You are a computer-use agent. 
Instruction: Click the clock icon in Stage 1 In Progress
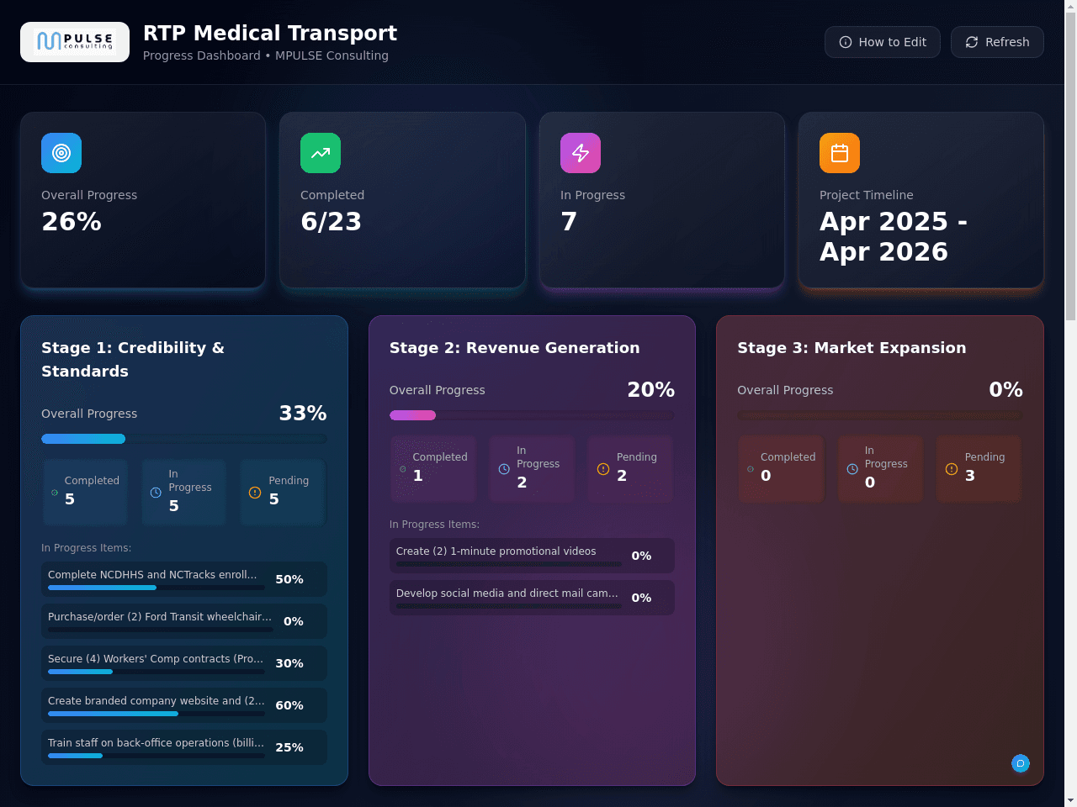(x=156, y=493)
